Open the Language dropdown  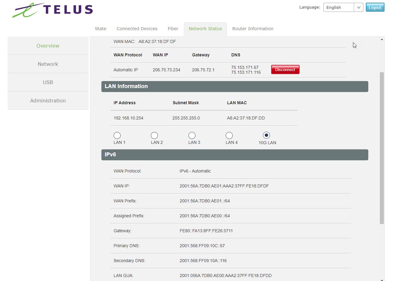point(339,8)
